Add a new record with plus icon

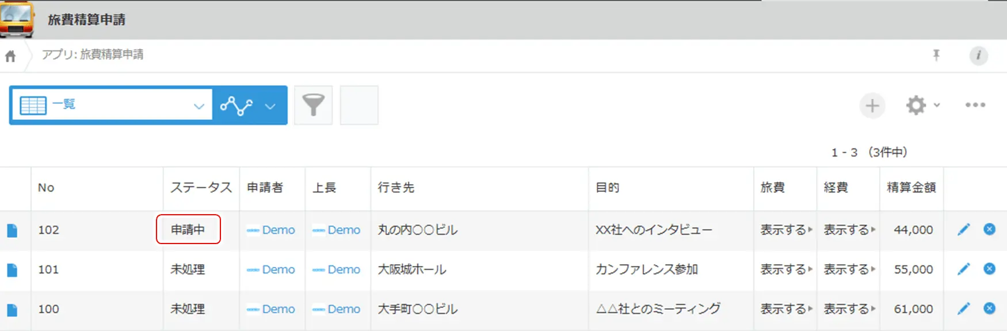click(872, 106)
